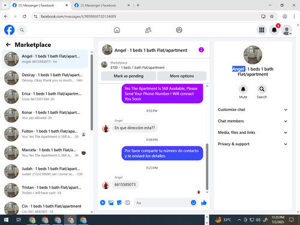Open Desiray conversation in list

point(45,77)
